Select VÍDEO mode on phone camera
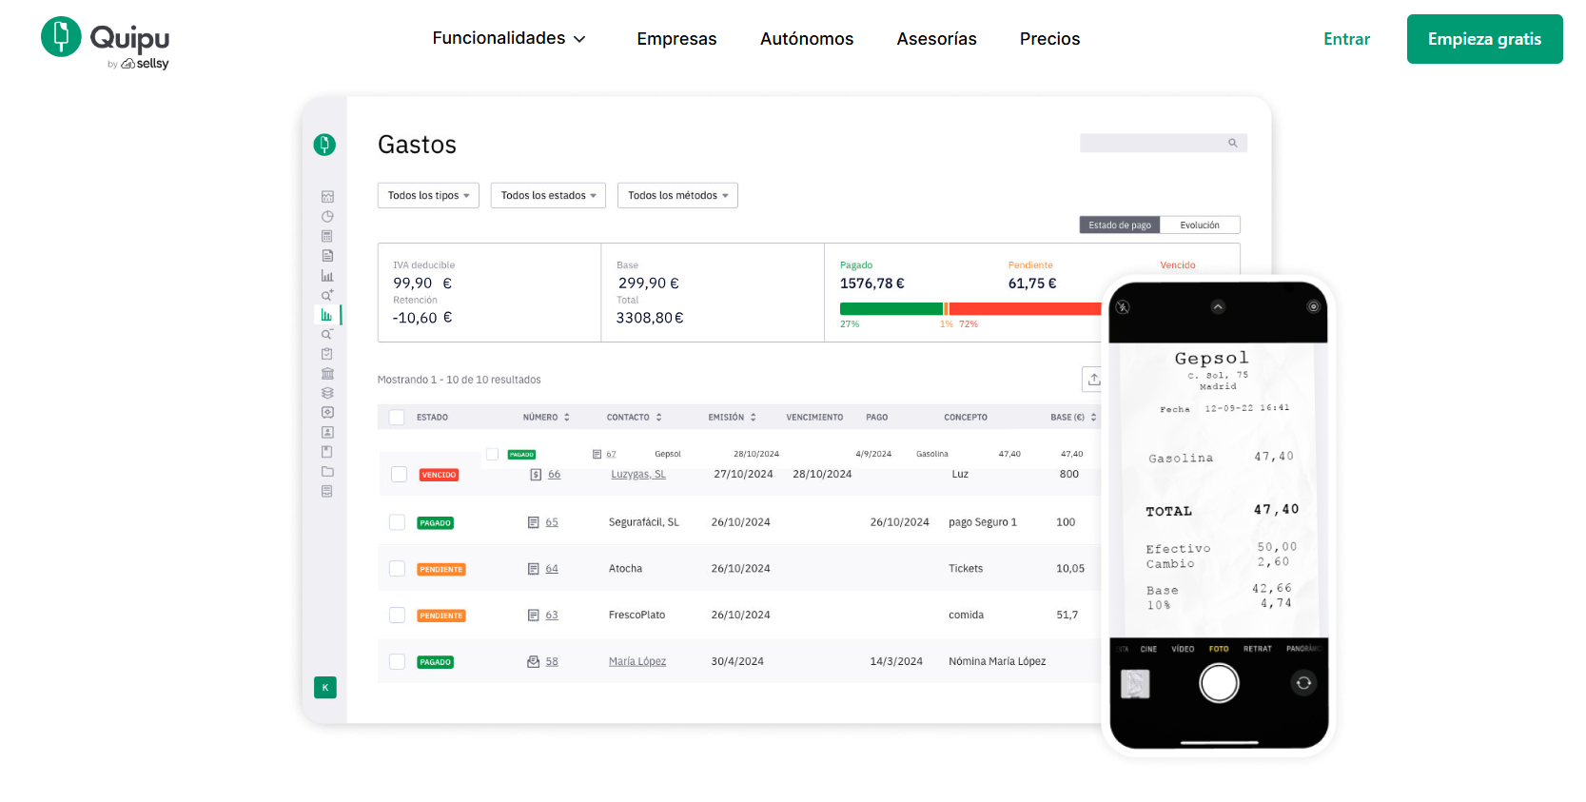The width and height of the screenshot is (1586, 802). pyautogui.click(x=1183, y=649)
